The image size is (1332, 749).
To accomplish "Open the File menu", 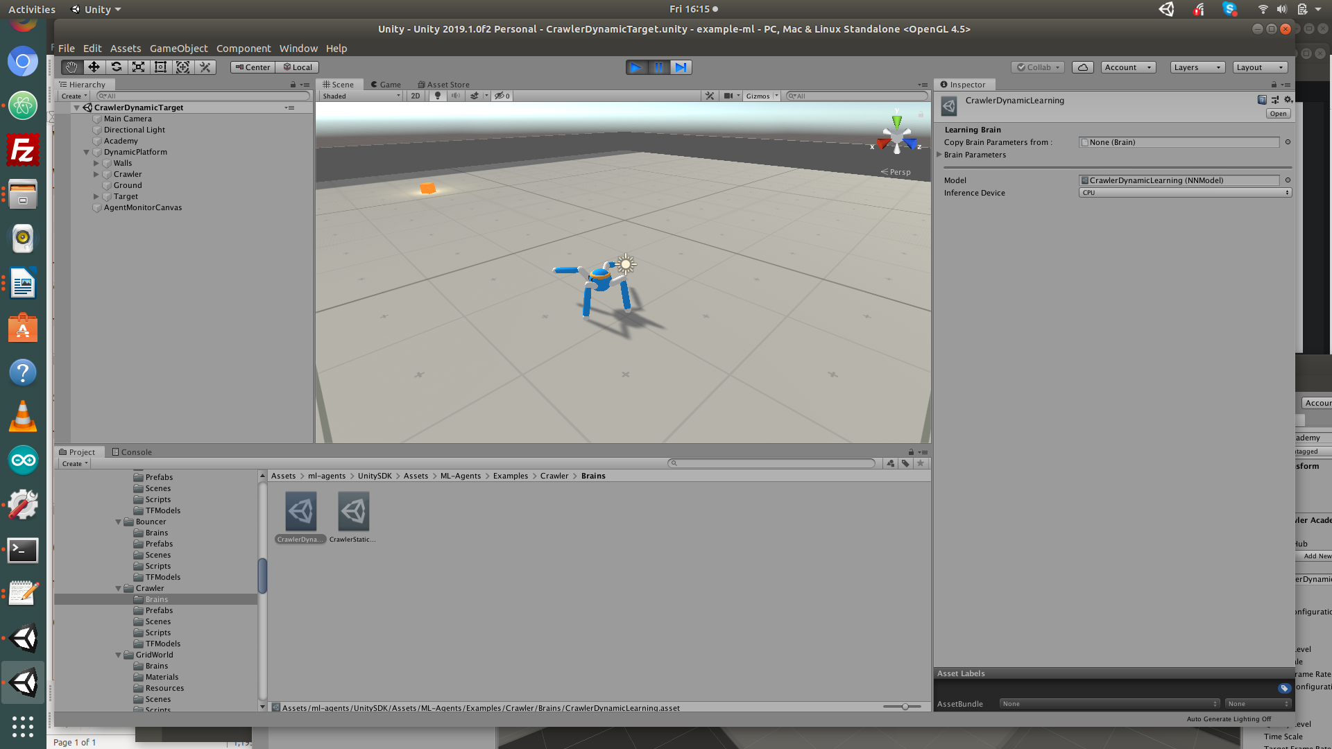I will tap(67, 49).
